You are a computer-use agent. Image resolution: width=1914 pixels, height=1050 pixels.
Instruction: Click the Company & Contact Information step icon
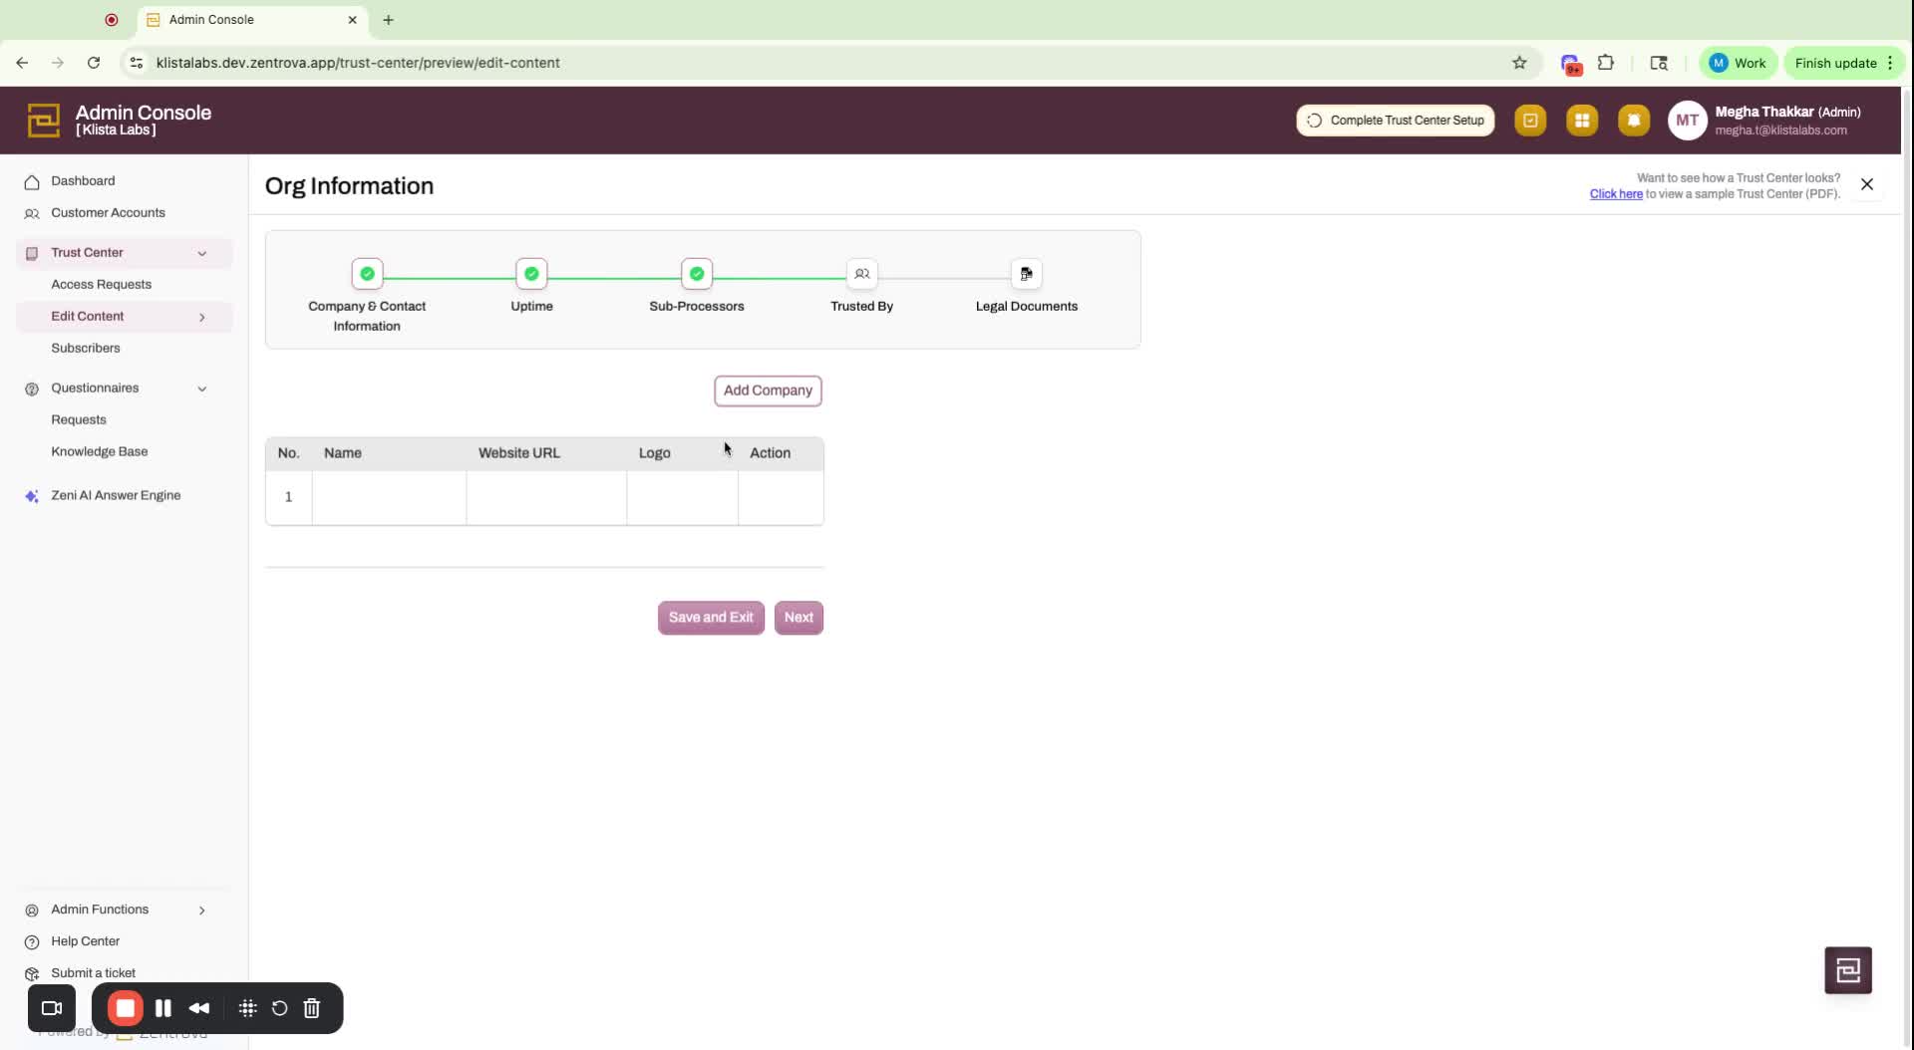click(367, 274)
